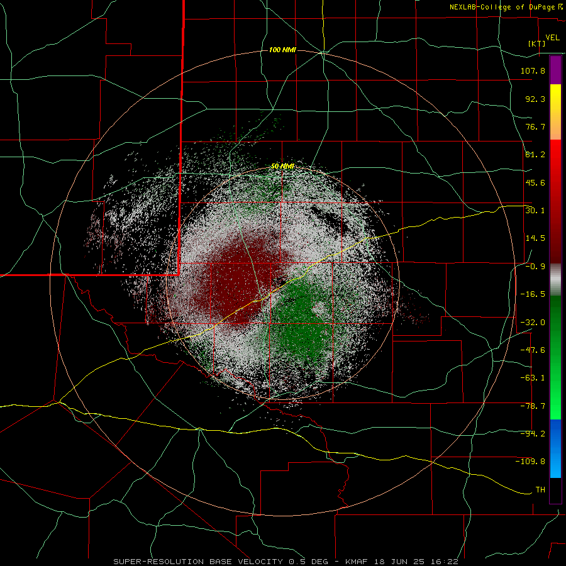The image size is (566, 566).
Task: Click the "50 NMI" range ring label
Action: (x=282, y=167)
